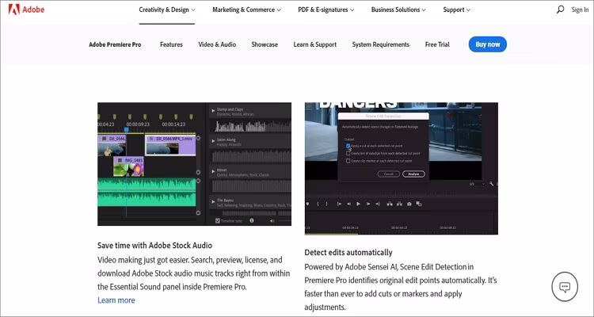Open the search magnifier icon

[560, 10]
